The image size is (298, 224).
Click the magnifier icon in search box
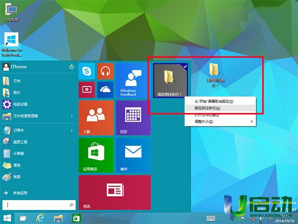tap(72, 205)
